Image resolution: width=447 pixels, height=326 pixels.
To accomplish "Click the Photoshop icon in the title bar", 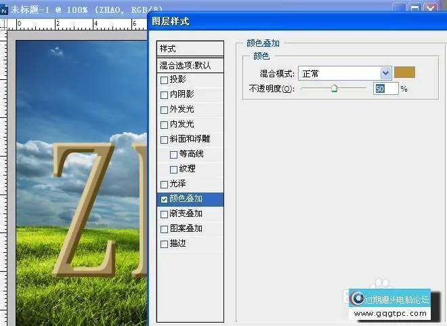I will (x=3, y=9).
